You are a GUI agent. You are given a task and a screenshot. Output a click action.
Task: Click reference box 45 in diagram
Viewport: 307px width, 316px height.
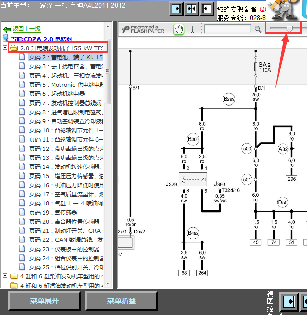coord(256,242)
